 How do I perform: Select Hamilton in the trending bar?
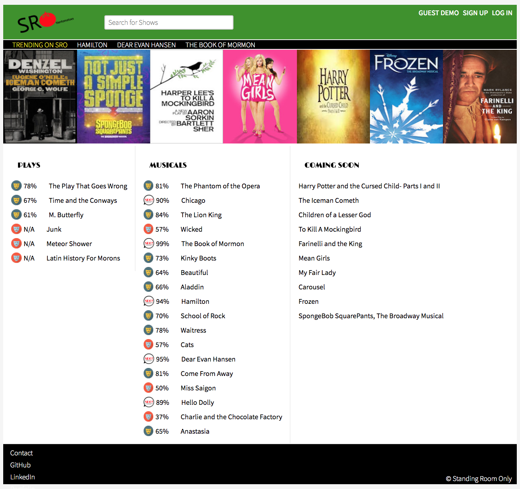tap(92, 45)
